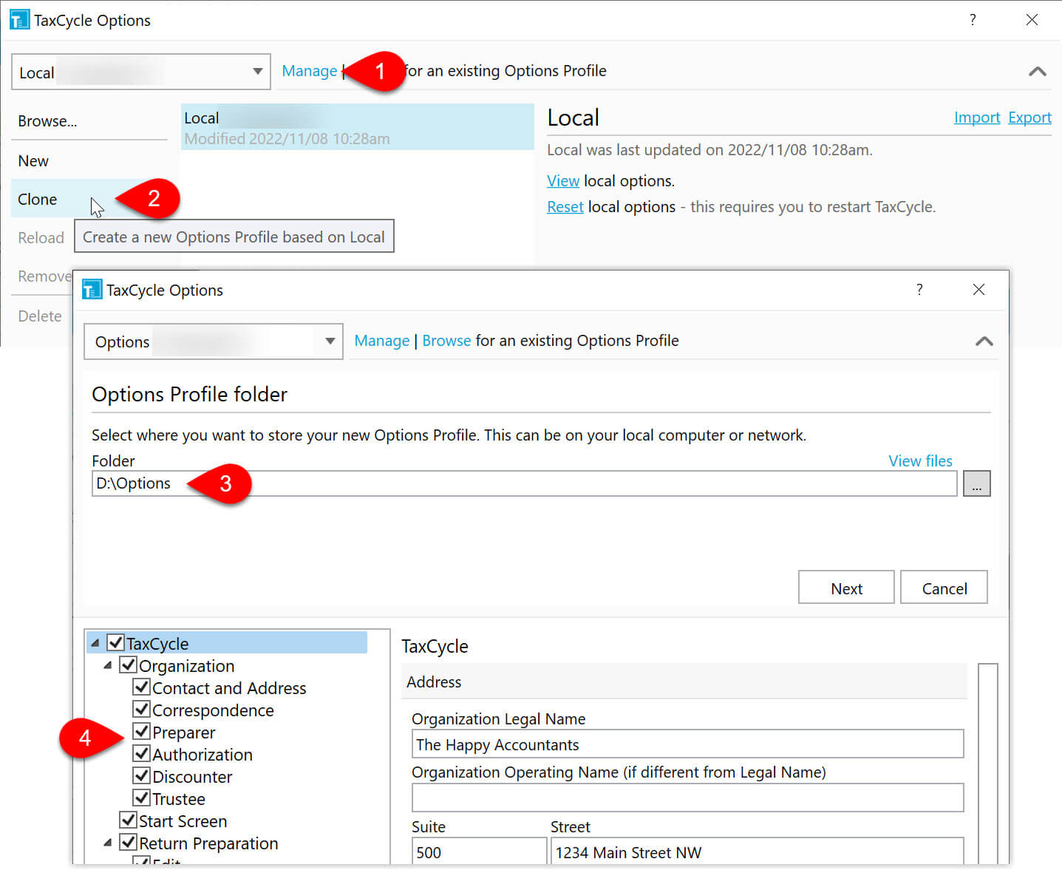Image resolution: width=1062 pixels, height=870 pixels.
Task: Uncheck the Discounter checkbox
Action: click(x=141, y=775)
